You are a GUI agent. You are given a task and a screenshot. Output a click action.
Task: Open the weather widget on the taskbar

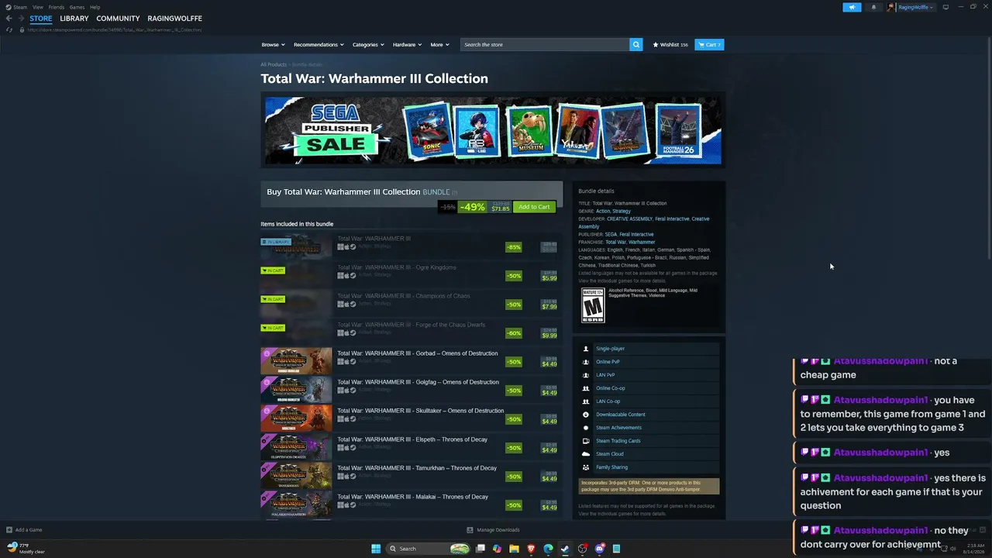[25, 549]
